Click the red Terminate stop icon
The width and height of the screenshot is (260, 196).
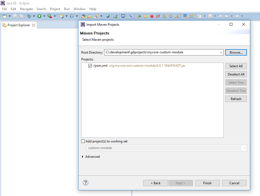point(152,16)
